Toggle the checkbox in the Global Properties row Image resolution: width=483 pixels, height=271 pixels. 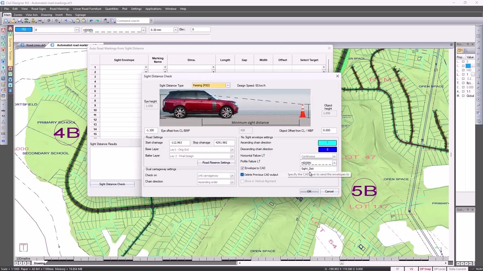point(463,96)
